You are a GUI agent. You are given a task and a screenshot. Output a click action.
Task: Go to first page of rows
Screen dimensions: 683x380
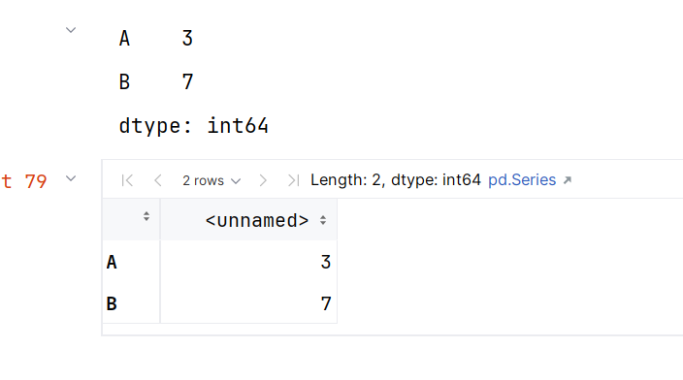(127, 180)
